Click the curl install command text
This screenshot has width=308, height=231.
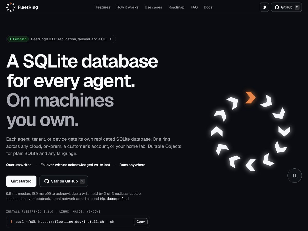[65, 222]
